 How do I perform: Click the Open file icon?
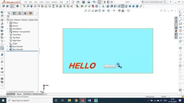pyautogui.click(x=78, y=2)
